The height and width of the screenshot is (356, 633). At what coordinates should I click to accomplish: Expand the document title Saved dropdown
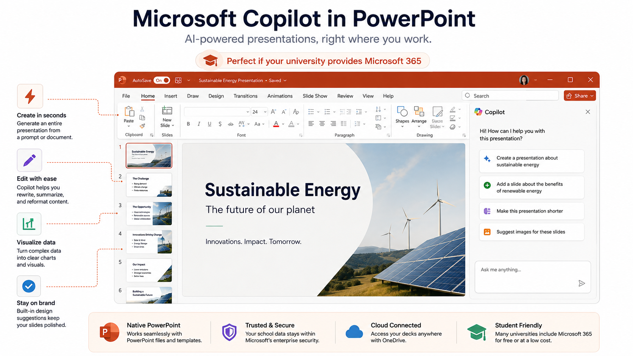(285, 81)
